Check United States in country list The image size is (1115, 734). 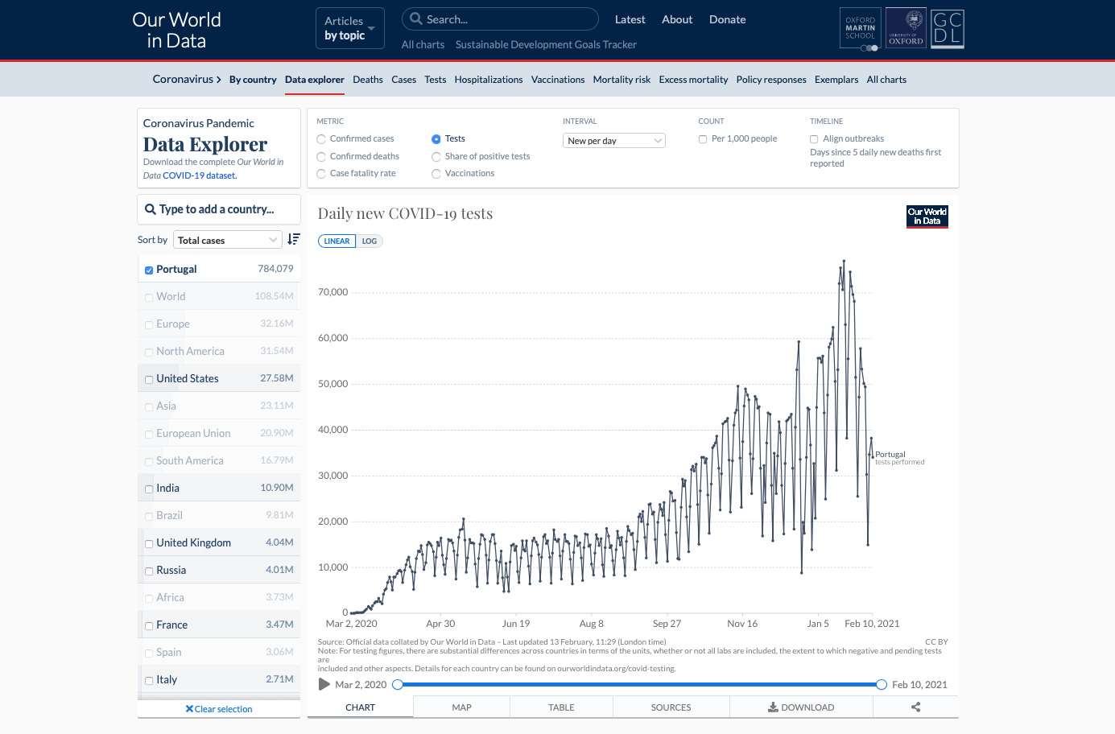(x=149, y=380)
